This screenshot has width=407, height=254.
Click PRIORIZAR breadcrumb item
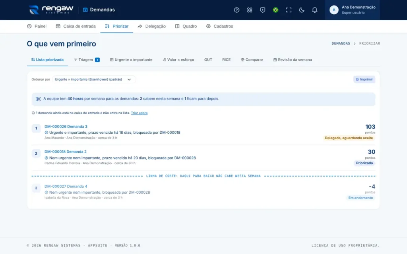pos(369,44)
